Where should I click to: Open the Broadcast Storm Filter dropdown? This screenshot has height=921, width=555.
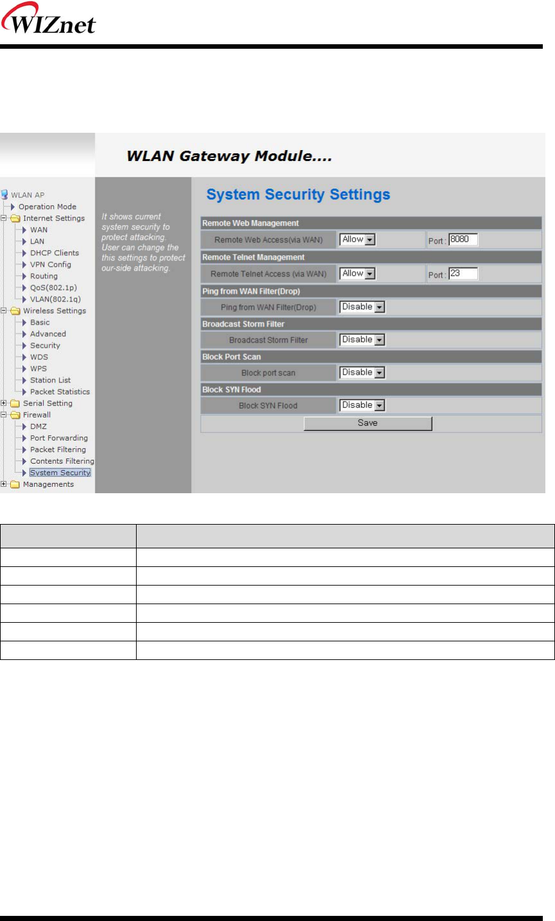coord(362,340)
